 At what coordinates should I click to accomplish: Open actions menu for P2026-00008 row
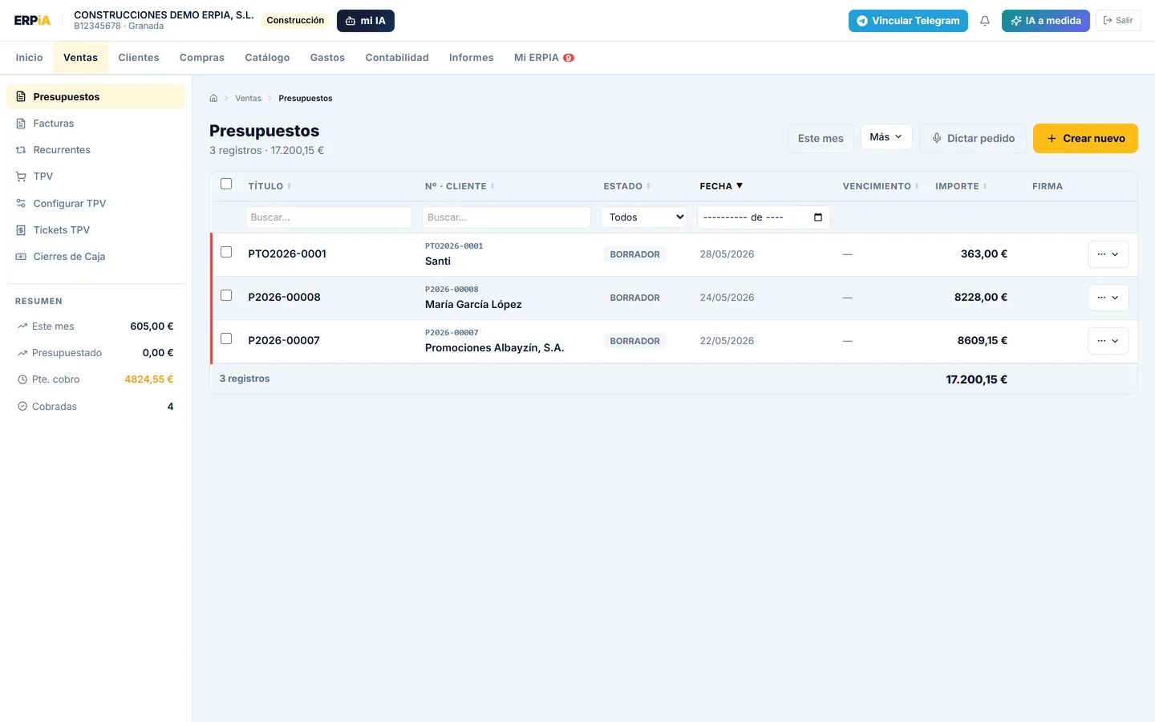[x=1108, y=298]
